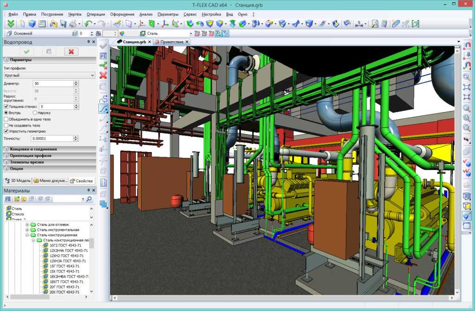Open the Операции menu
This screenshot has width=475, height=311.
[96, 14]
